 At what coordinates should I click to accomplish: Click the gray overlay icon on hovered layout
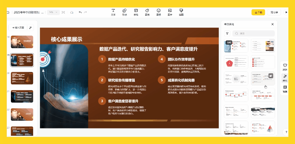click(x=271, y=76)
